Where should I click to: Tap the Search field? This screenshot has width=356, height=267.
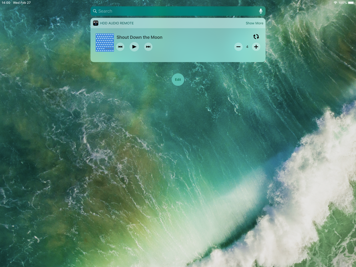[x=178, y=11]
